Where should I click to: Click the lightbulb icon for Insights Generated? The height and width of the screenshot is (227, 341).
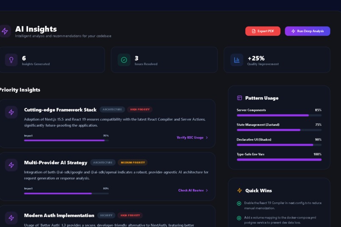coord(11,60)
